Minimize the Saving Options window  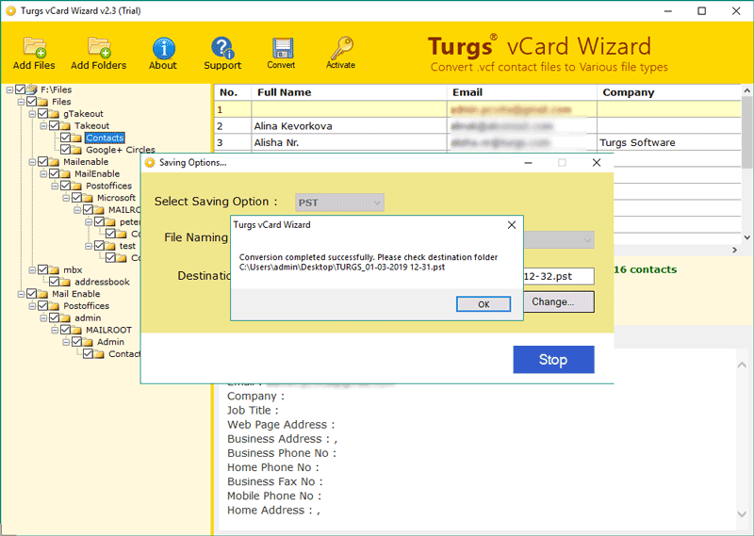coord(528,162)
